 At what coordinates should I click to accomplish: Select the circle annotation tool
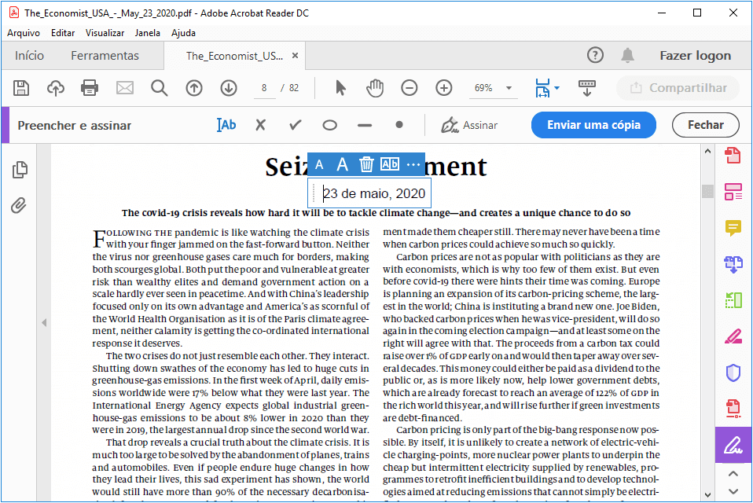pos(329,125)
